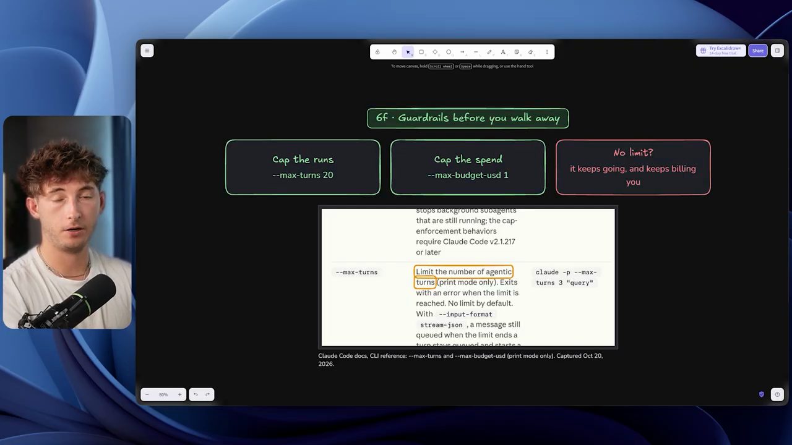Click the '--max-budget-usd 1' text
The width and height of the screenshot is (792, 445).
click(x=468, y=175)
